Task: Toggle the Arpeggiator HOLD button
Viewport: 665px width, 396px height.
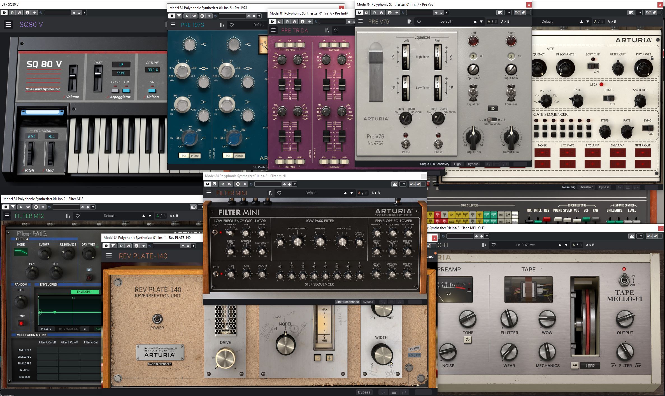Action: point(115,91)
